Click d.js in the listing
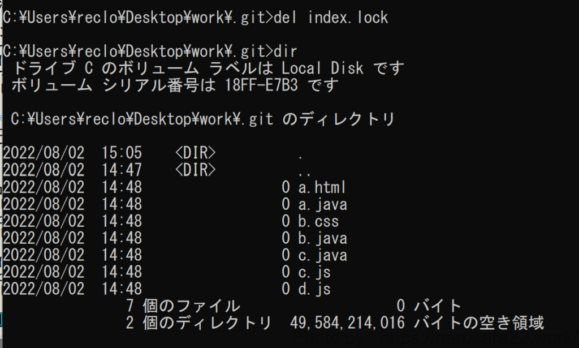The image size is (579, 348). point(314,289)
